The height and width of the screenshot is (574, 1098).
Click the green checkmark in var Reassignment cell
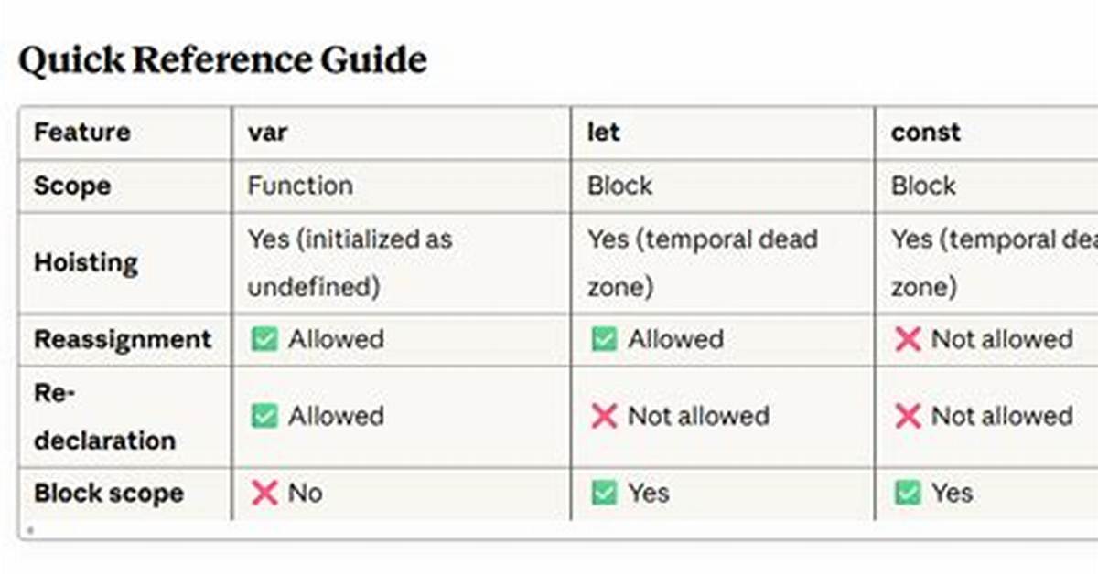pos(264,340)
